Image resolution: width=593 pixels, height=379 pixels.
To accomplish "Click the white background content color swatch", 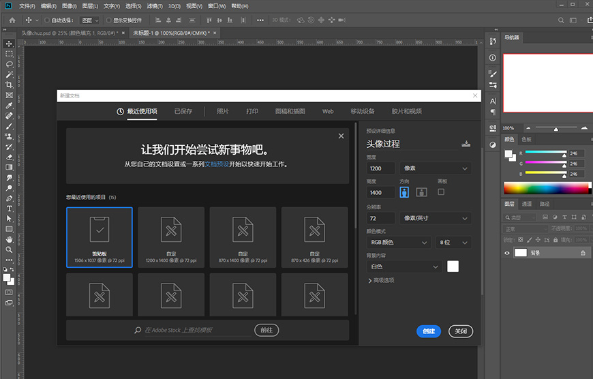I will pyautogui.click(x=453, y=267).
